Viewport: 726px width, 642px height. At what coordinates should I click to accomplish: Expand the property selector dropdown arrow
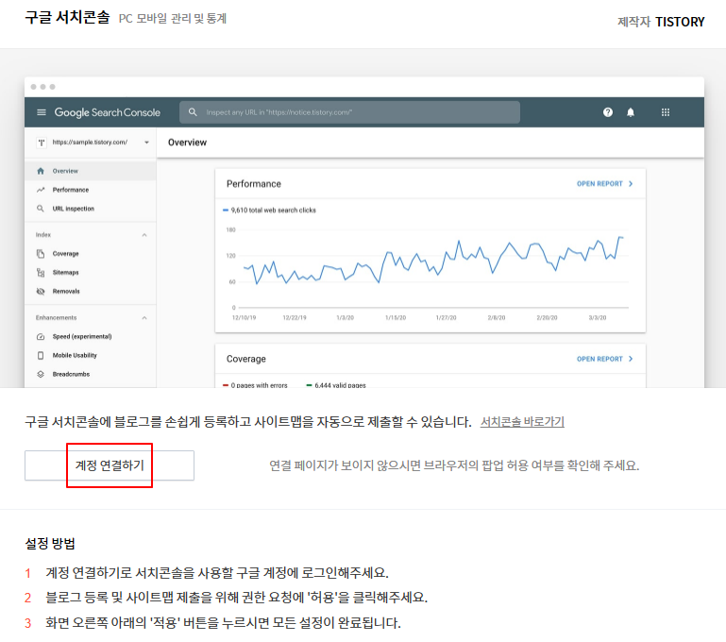click(146, 143)
